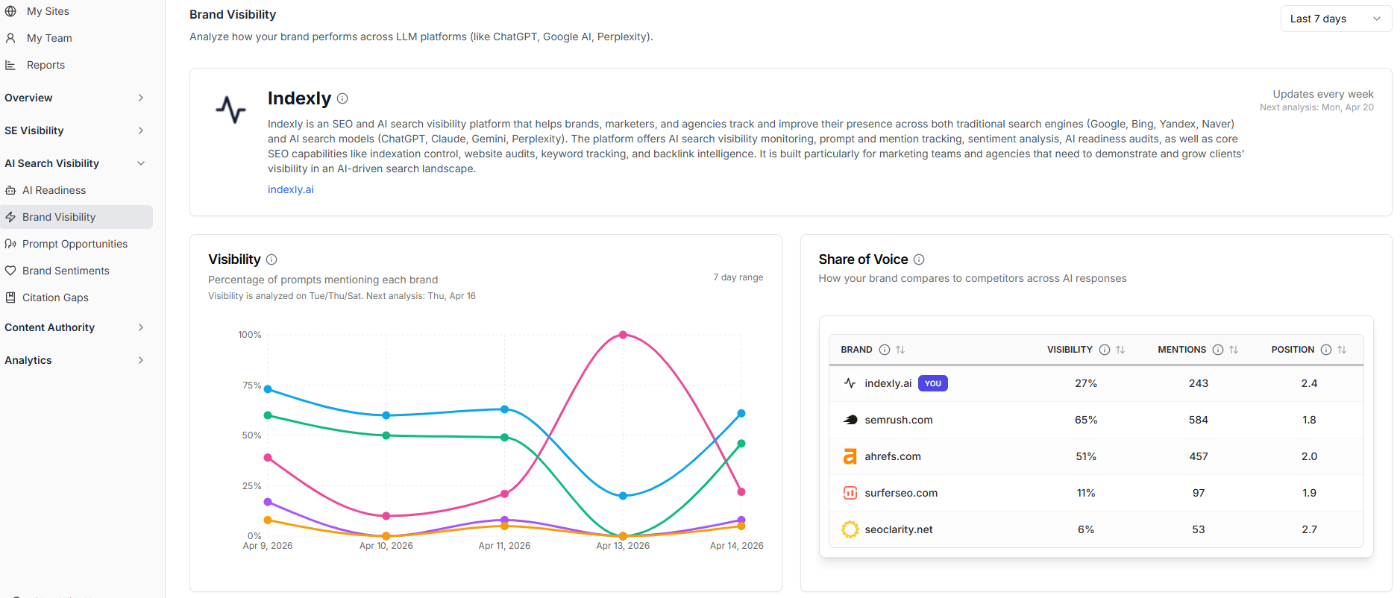Click semrush.com visibility value 65%
This screenshot has height=598, width=1400.
[1086, 420]
